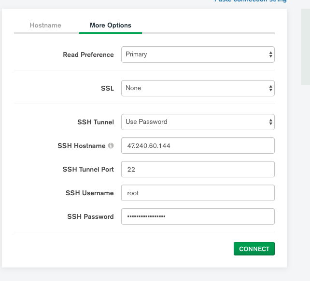Switch to the Hostname tab
310x281 pixels.
click(45, 25)
